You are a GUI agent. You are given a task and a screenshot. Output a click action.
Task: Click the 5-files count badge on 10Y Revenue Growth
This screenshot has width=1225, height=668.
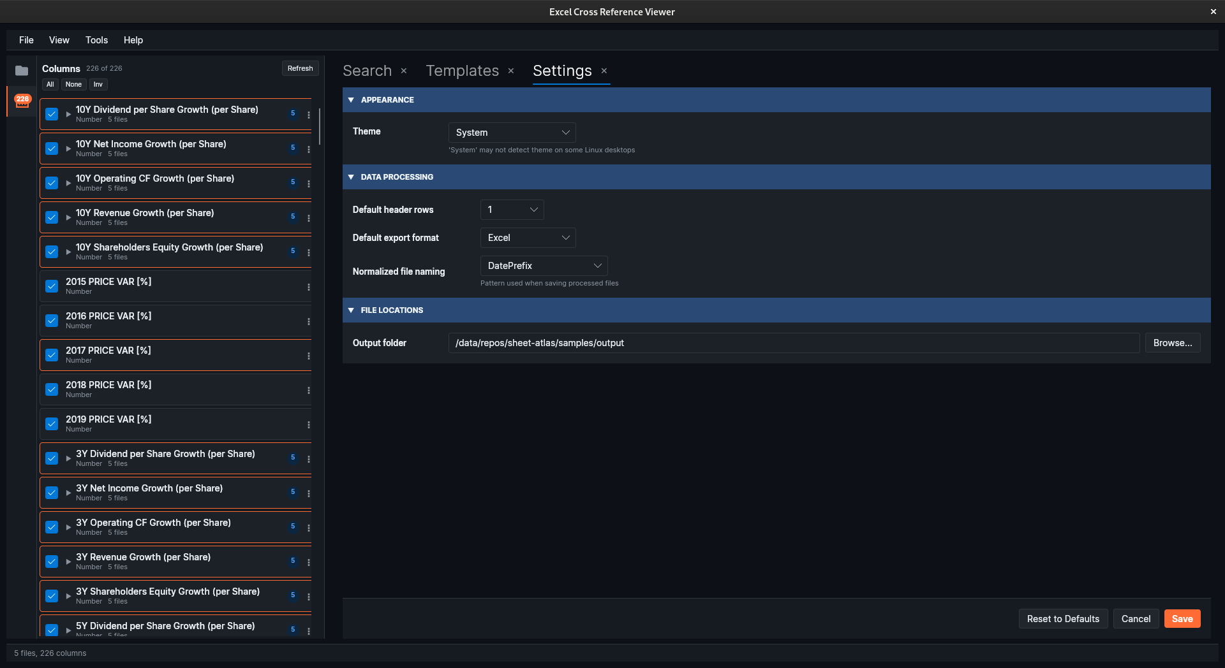[293, 217]
